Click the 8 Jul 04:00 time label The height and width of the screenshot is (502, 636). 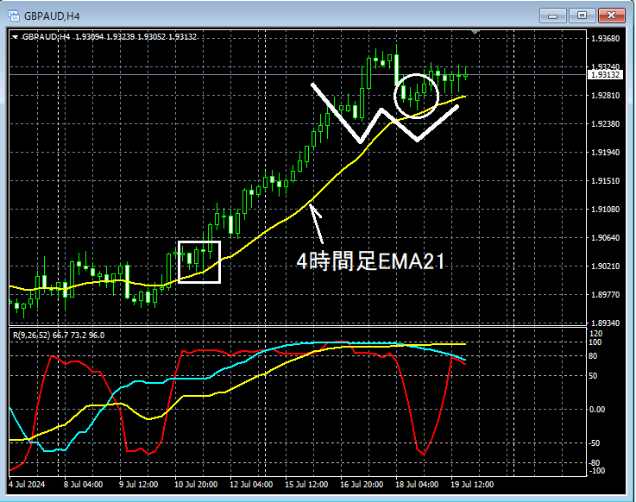[x=83, y=485]
